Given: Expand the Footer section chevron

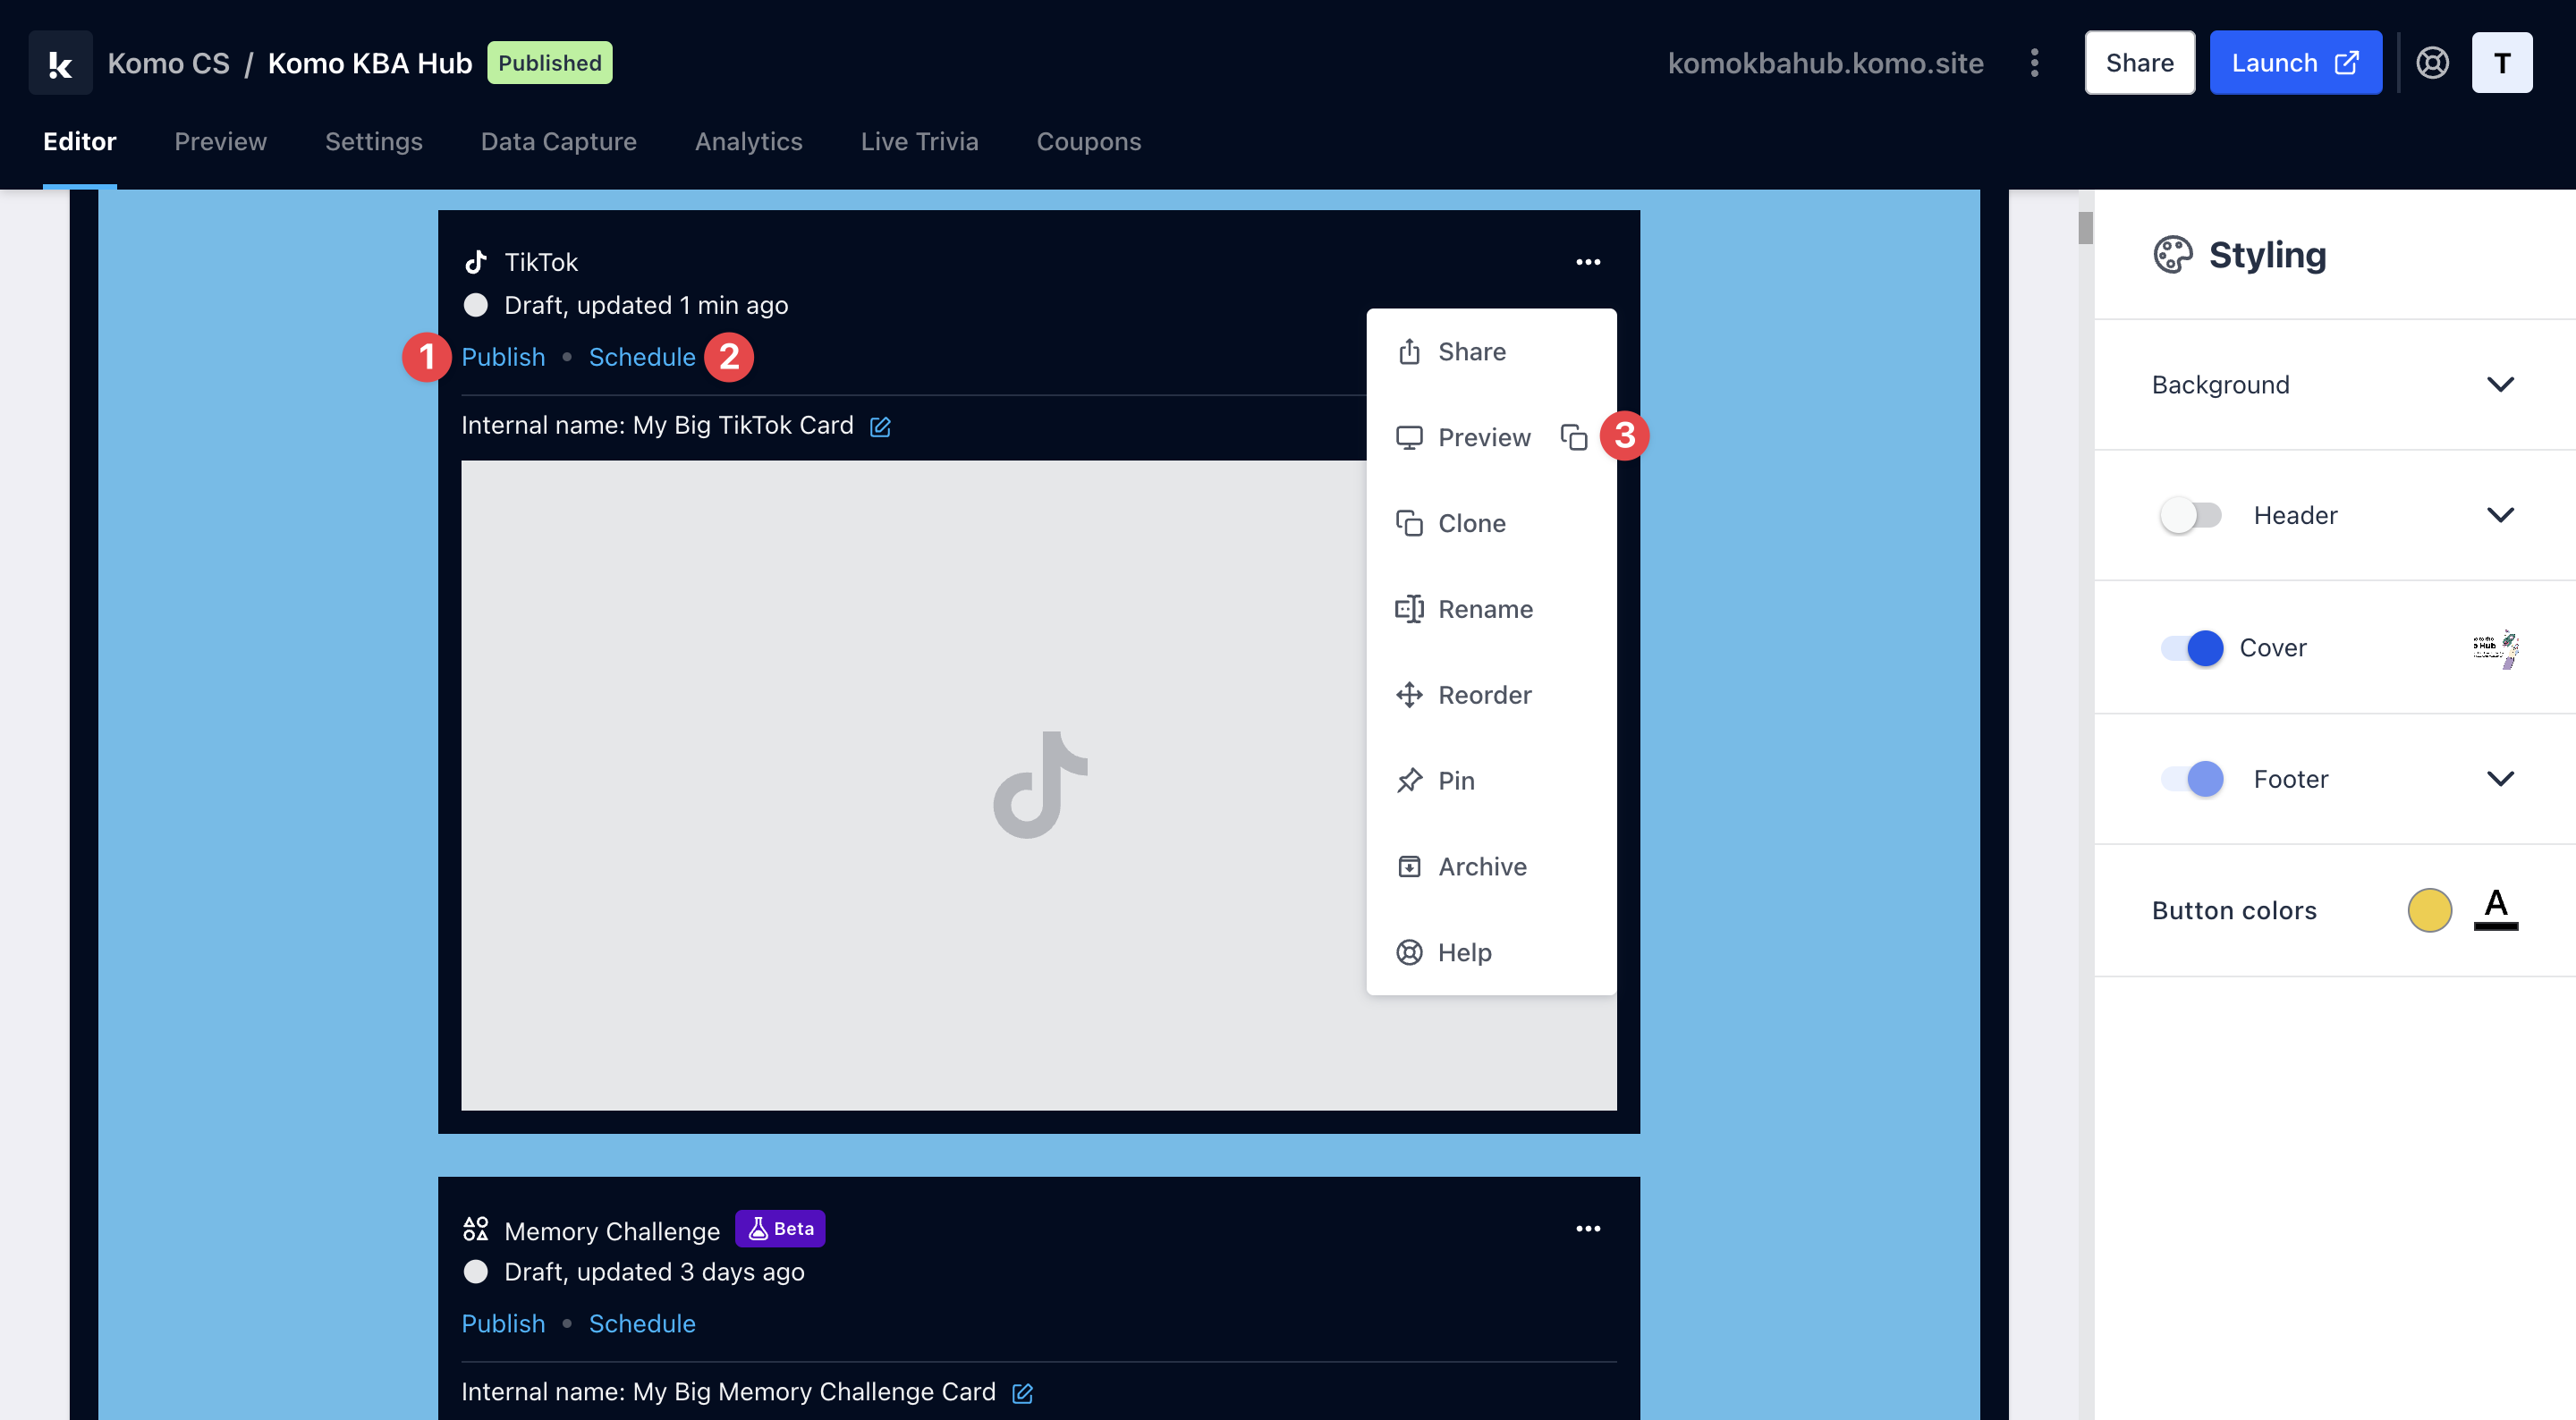Looking at the screenshot, I should tap(2499, 779).
